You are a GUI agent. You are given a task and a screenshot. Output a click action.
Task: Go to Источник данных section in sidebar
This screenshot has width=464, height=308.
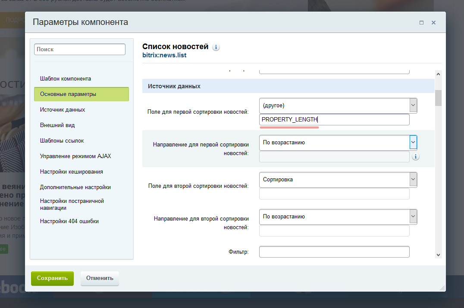pos(63,110)
